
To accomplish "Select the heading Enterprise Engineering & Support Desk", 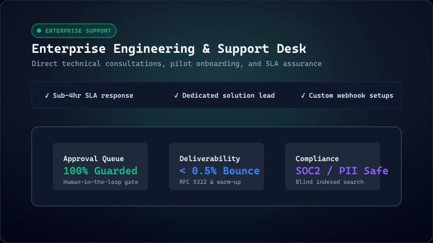I will click(x=169, y=49).
